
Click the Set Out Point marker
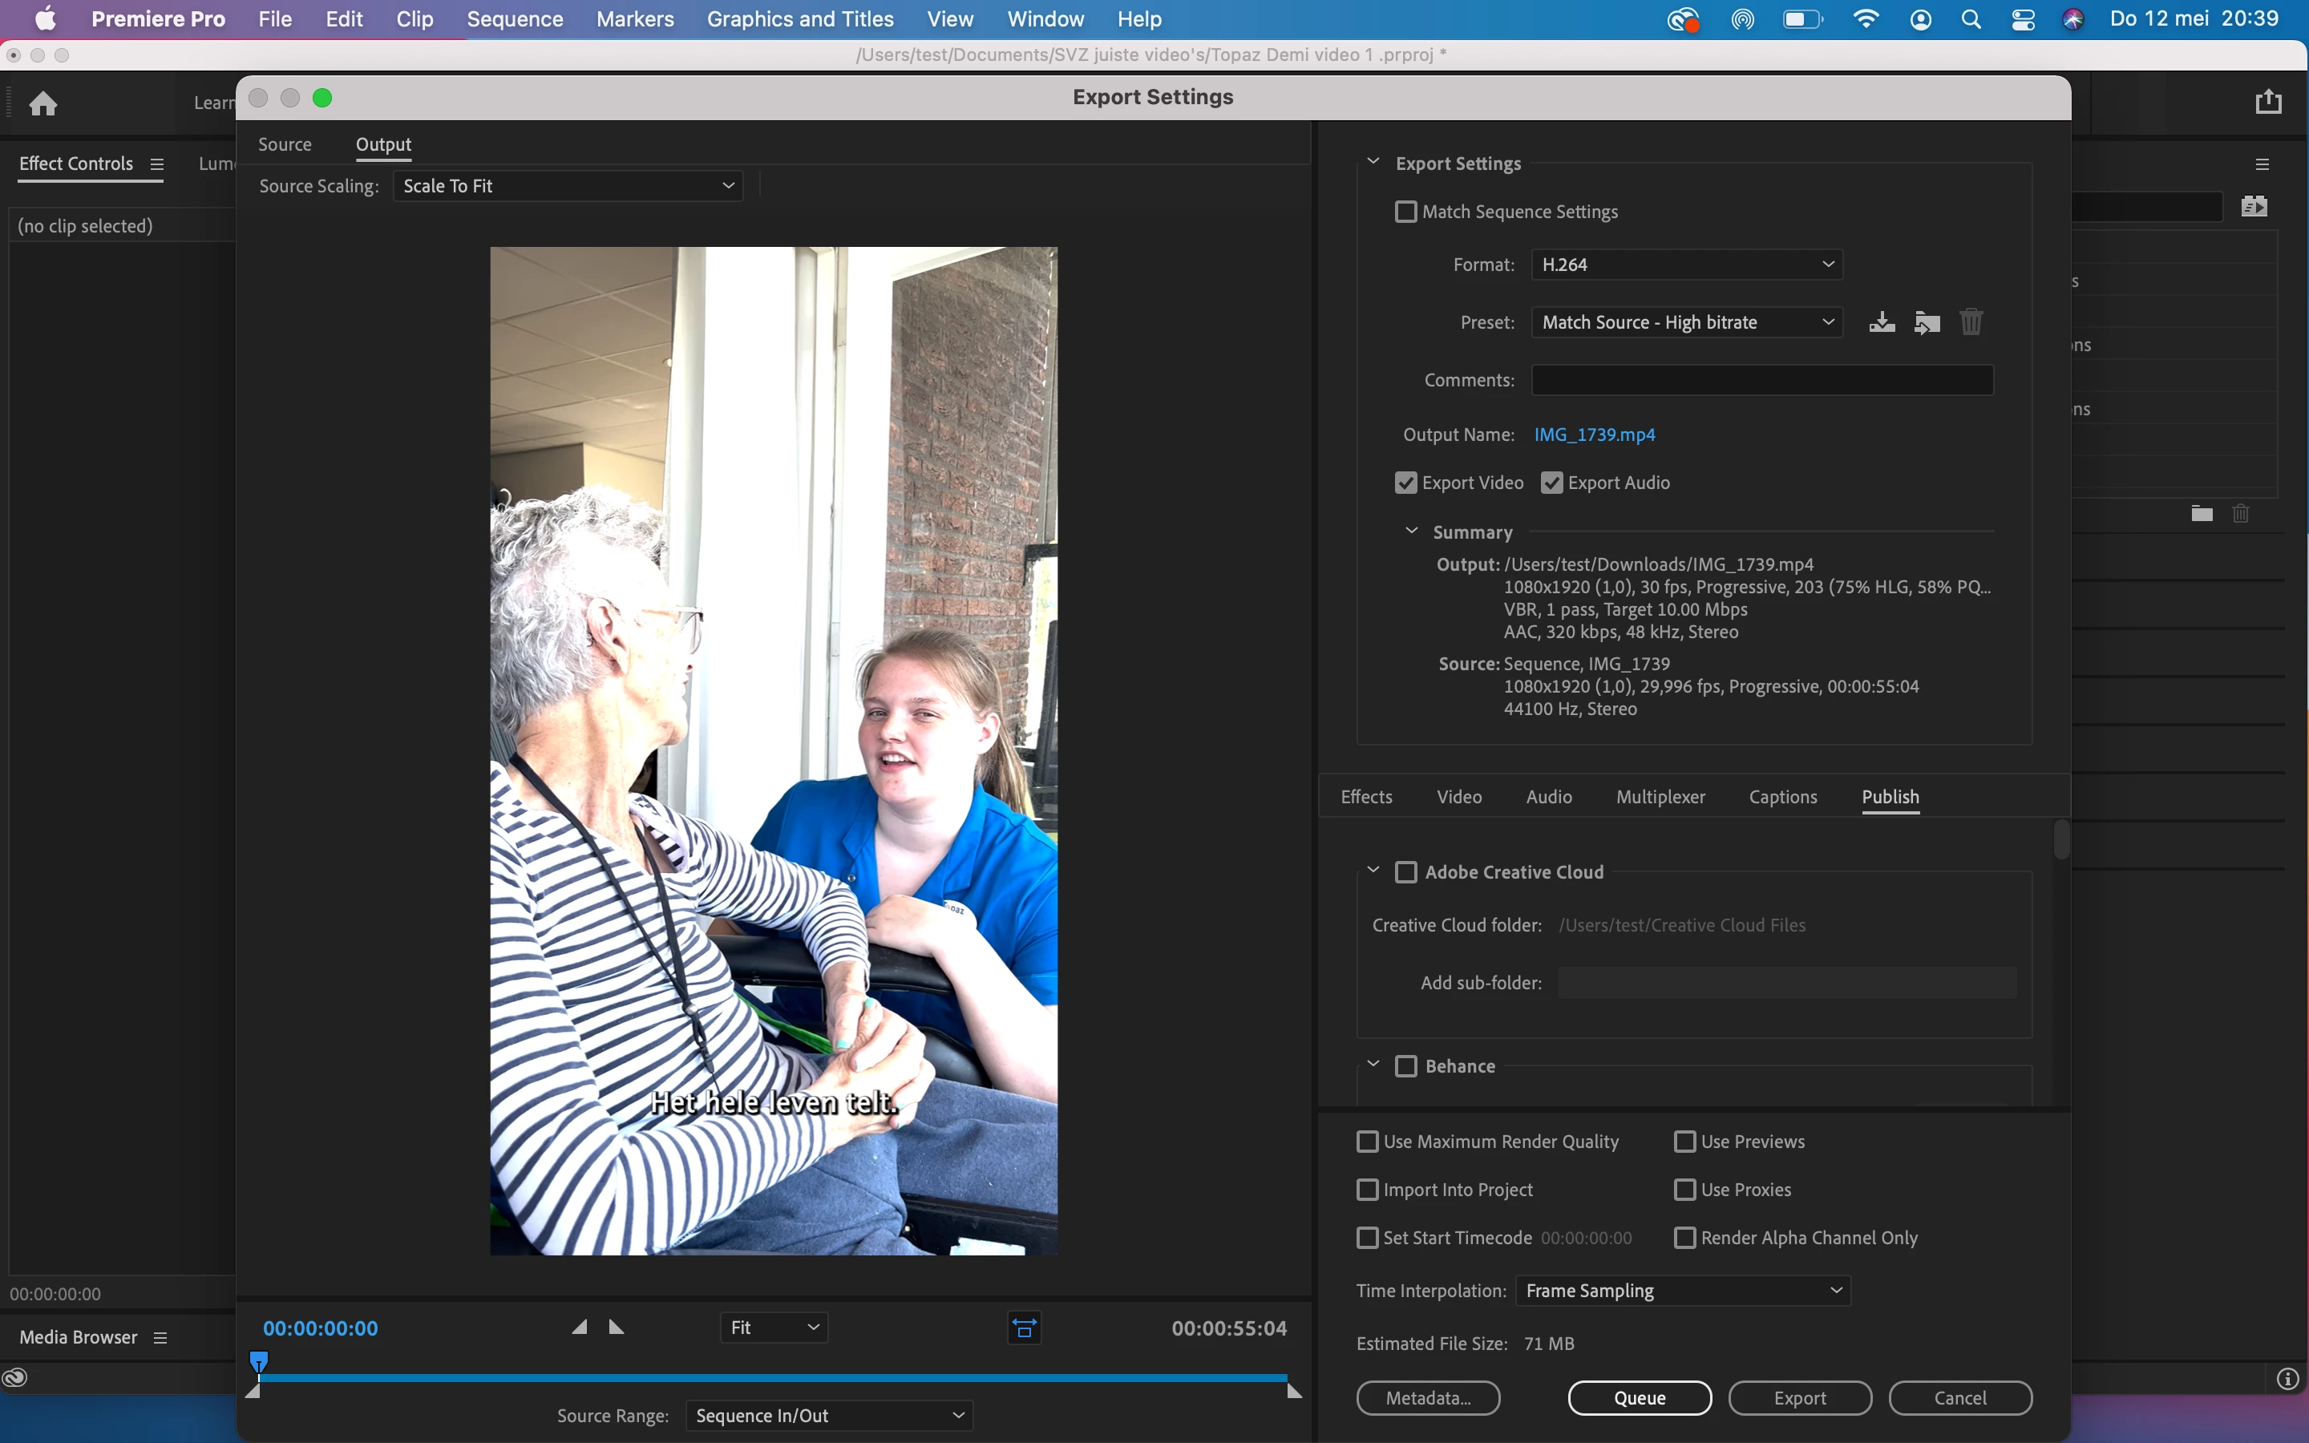617,1328
